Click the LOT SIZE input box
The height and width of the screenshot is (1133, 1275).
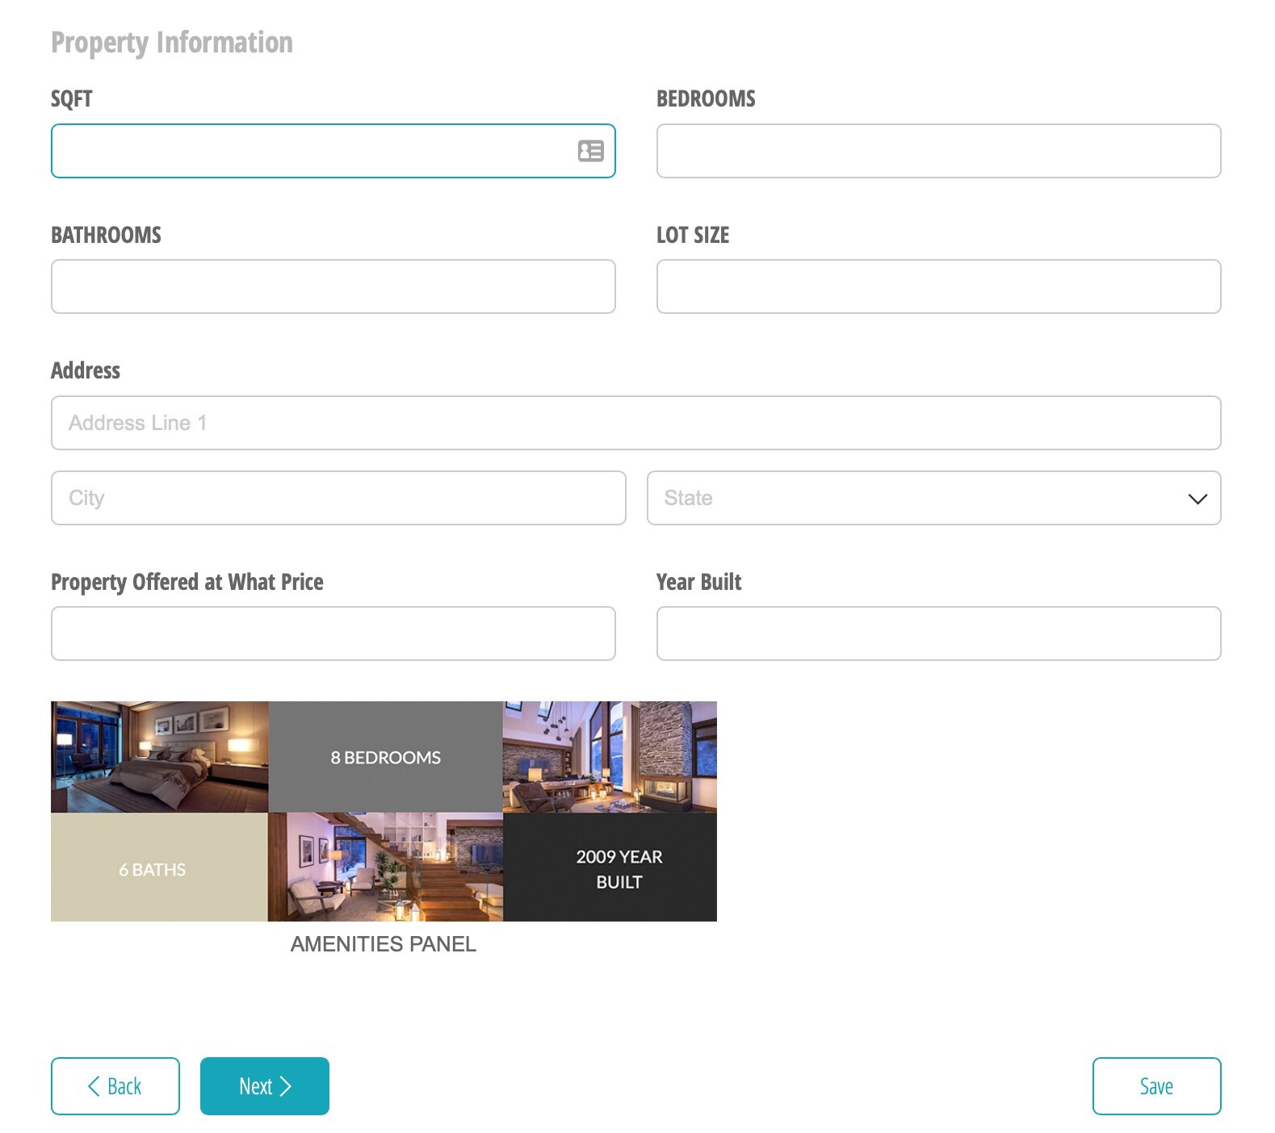pos(938,286)
